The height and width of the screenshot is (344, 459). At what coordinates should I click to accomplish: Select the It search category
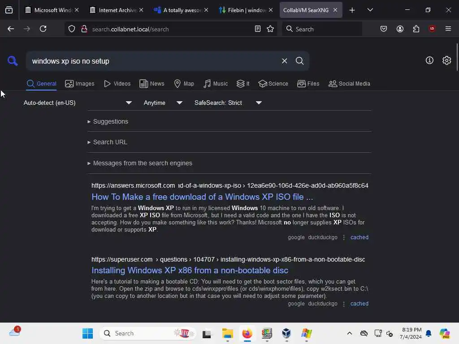[243, 84]
